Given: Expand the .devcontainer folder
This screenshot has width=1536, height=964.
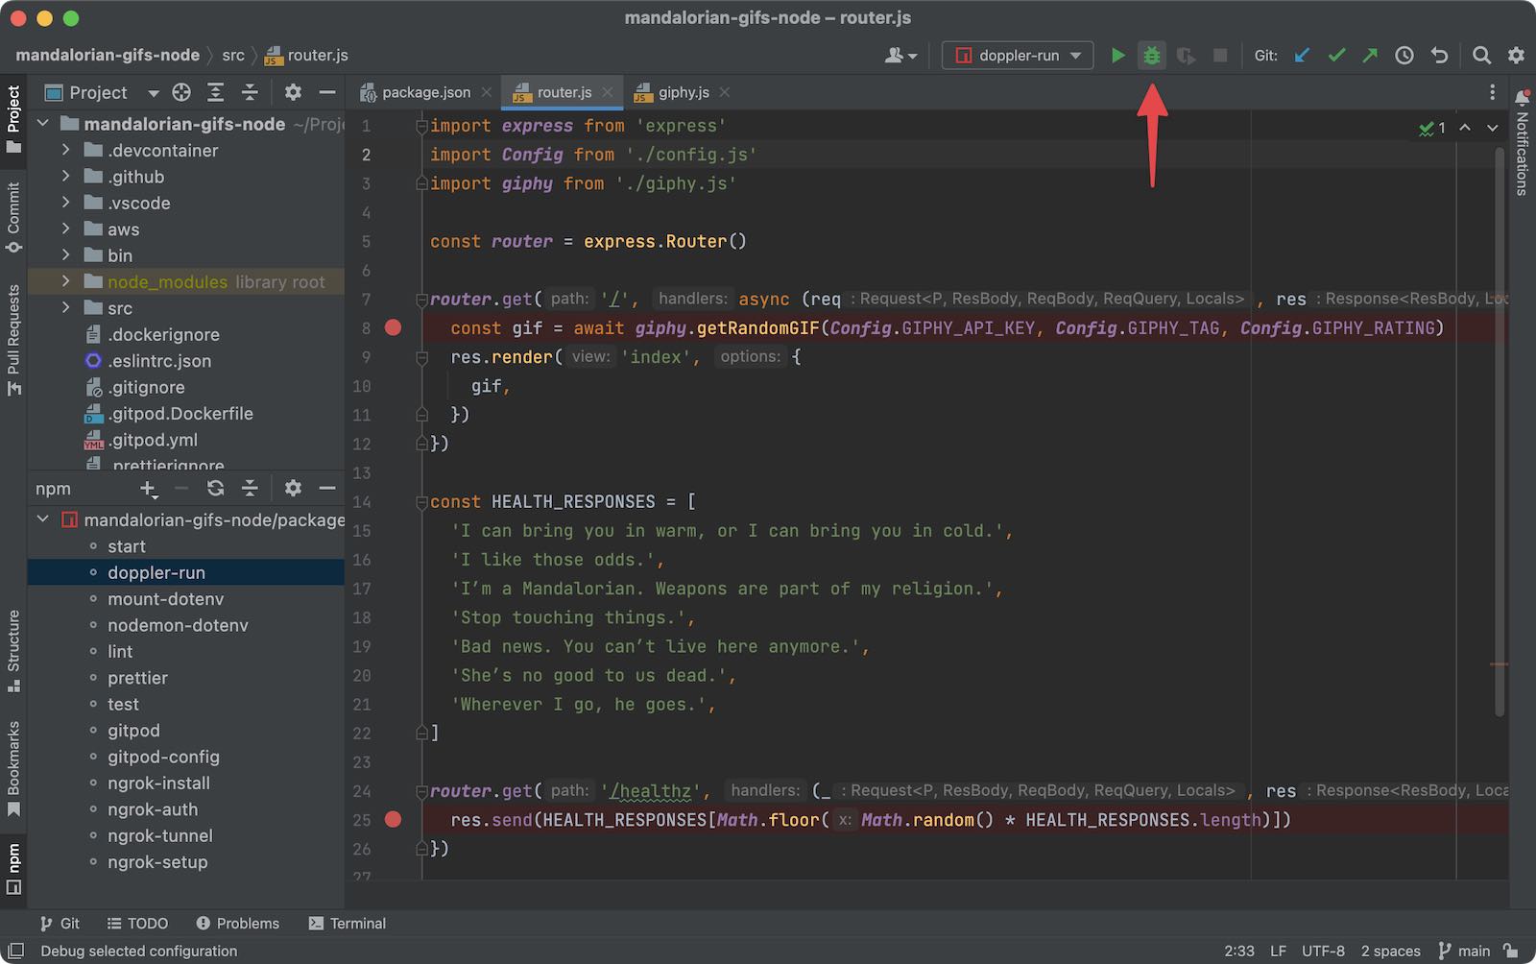Looking at the screenshot, I should [x=65, y=150].
